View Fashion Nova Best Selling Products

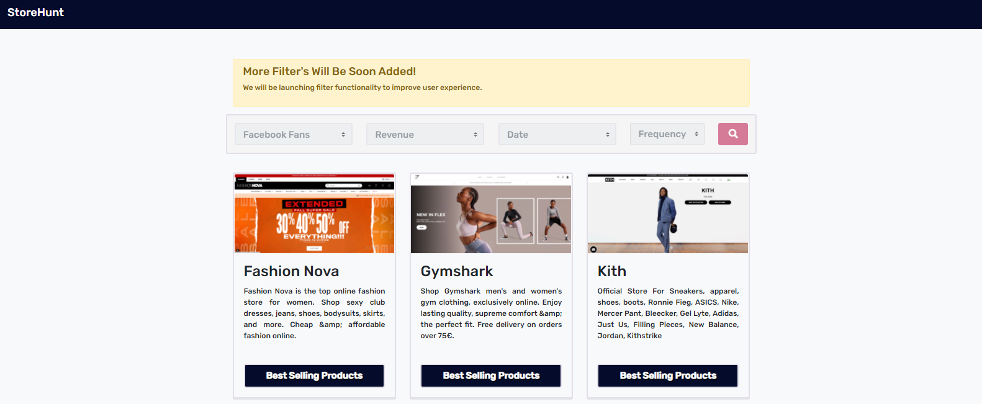click(x=314, y=375)
